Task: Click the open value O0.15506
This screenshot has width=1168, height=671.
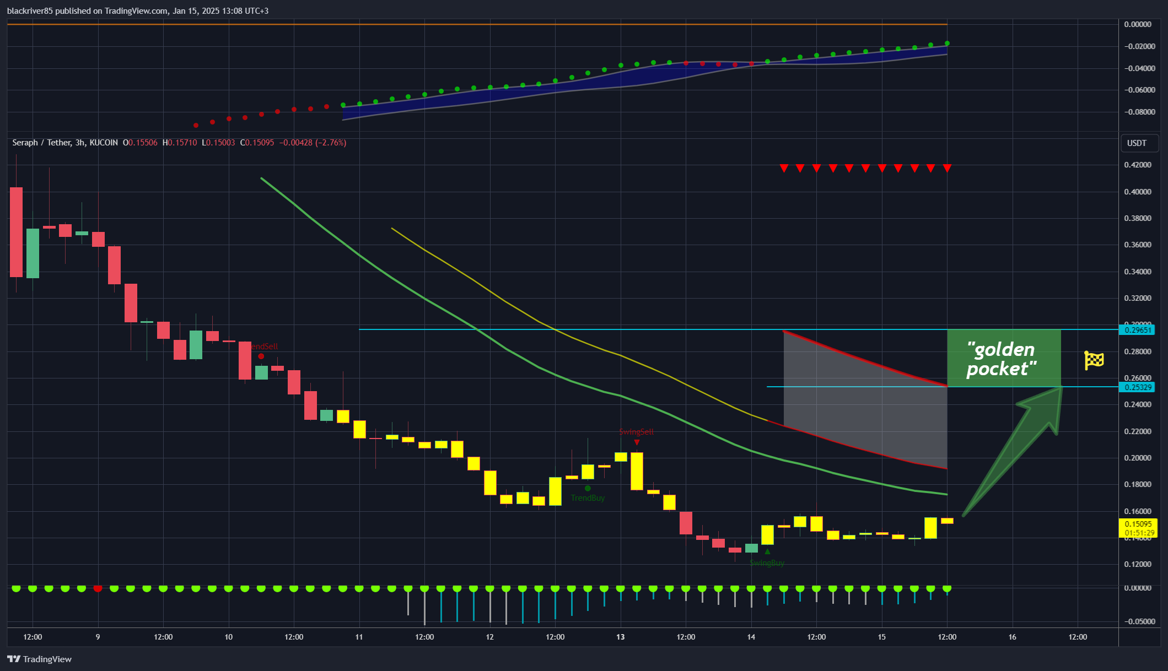Action: pyautogui.click(x=140, y=143)
